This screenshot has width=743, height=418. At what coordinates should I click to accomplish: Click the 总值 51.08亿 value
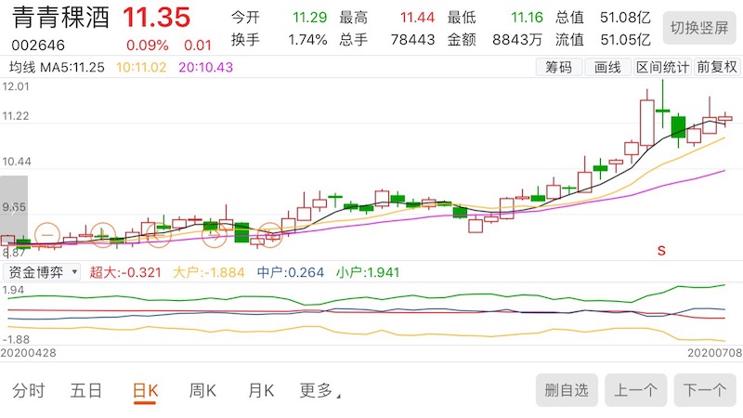[x=625, y=18]
